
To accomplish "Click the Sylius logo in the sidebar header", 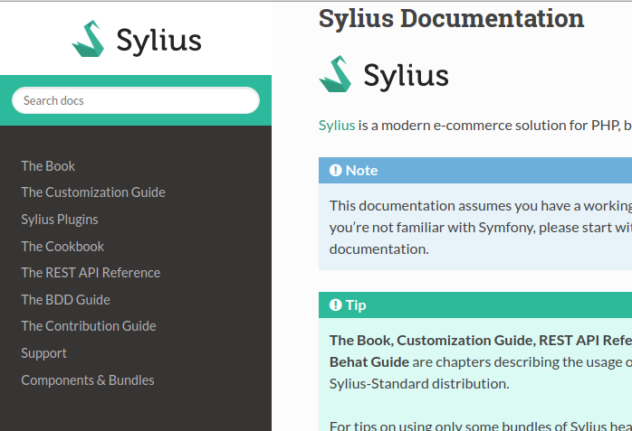I will click(x=136, y=40).
